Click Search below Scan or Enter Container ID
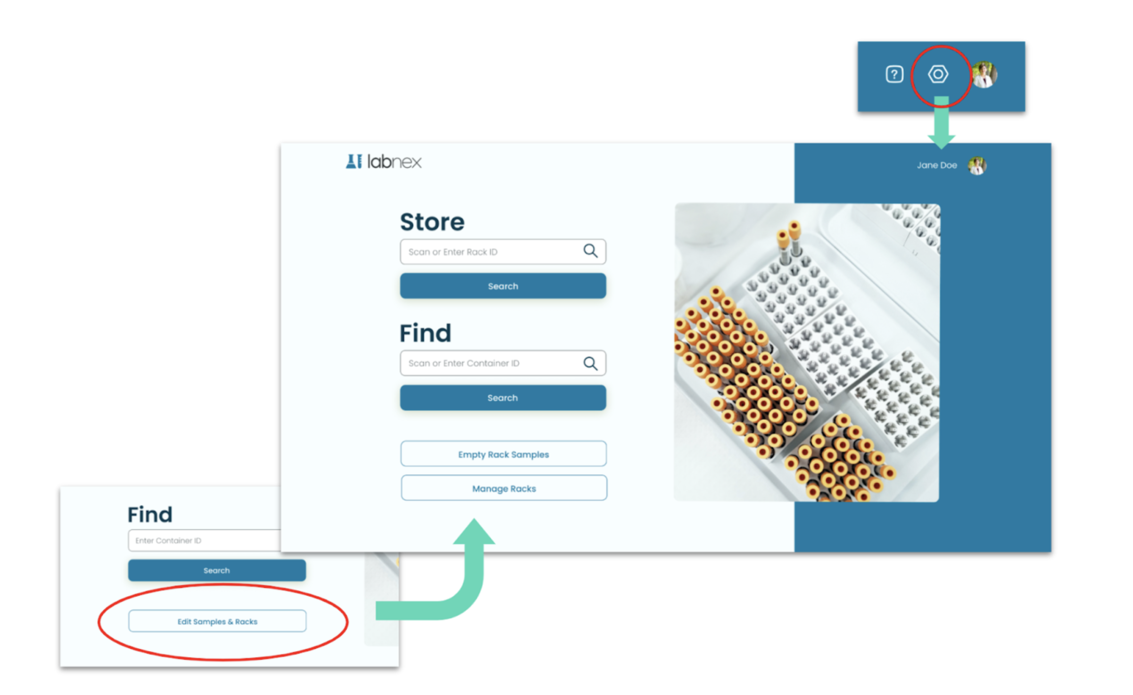 tap(503, 398)
